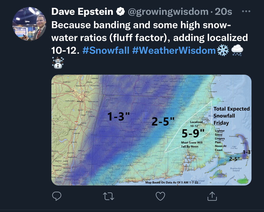264x212 pixels.
Task: Click the reply speech bubble icon
Action: pyautogui.click(x=57, y=196)
